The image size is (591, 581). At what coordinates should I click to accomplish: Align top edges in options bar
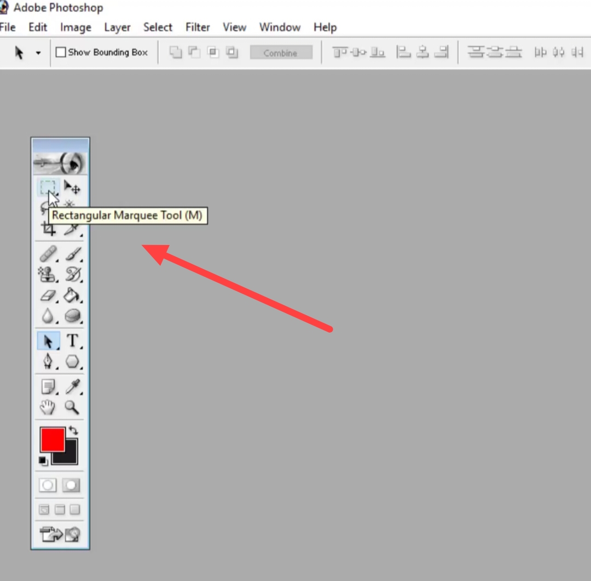(x=340, y=52)
